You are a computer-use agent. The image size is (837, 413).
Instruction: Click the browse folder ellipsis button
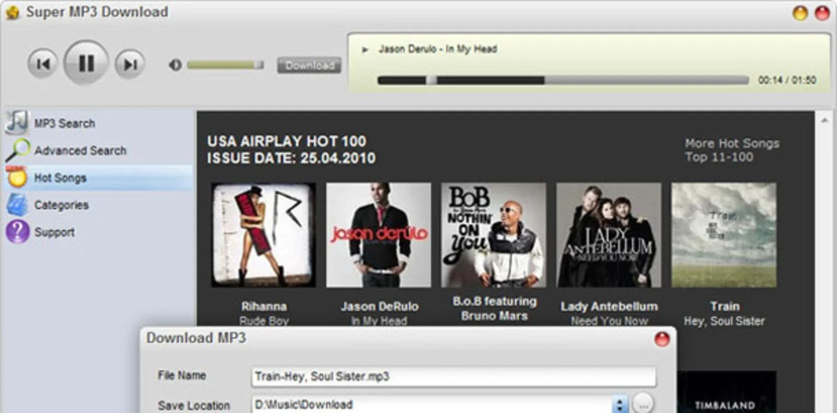pyautogui.click(x=643, y=404)
